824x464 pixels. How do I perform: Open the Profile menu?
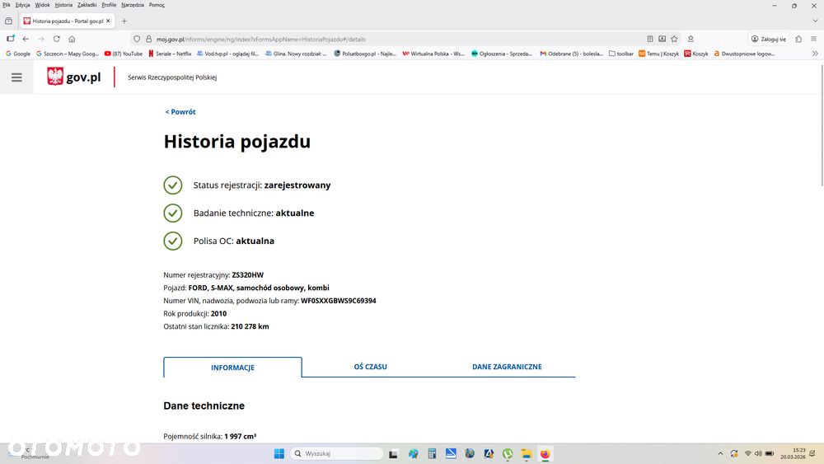click(x=109, y=5)
